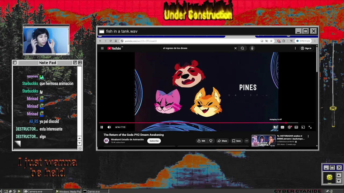Viewport: 344px width, 193px height.
Task: Click the youtube.com address bar URL
Action: (x=141, y=41)
